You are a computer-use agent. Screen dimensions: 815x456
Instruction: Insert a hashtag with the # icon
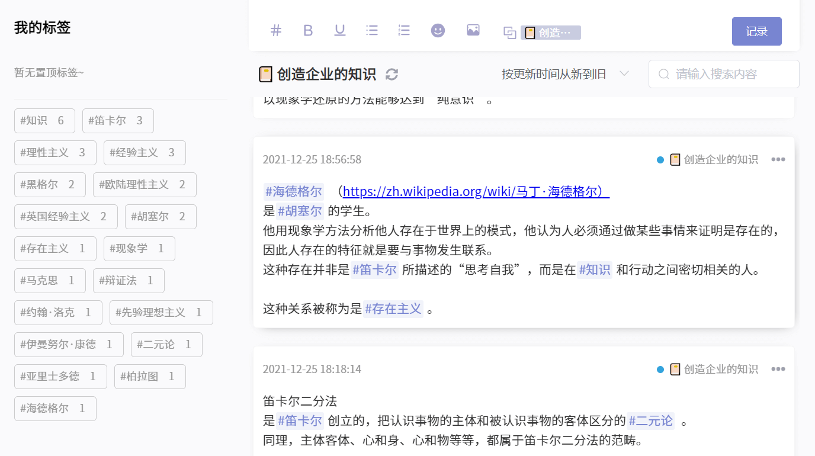[276, 30]
